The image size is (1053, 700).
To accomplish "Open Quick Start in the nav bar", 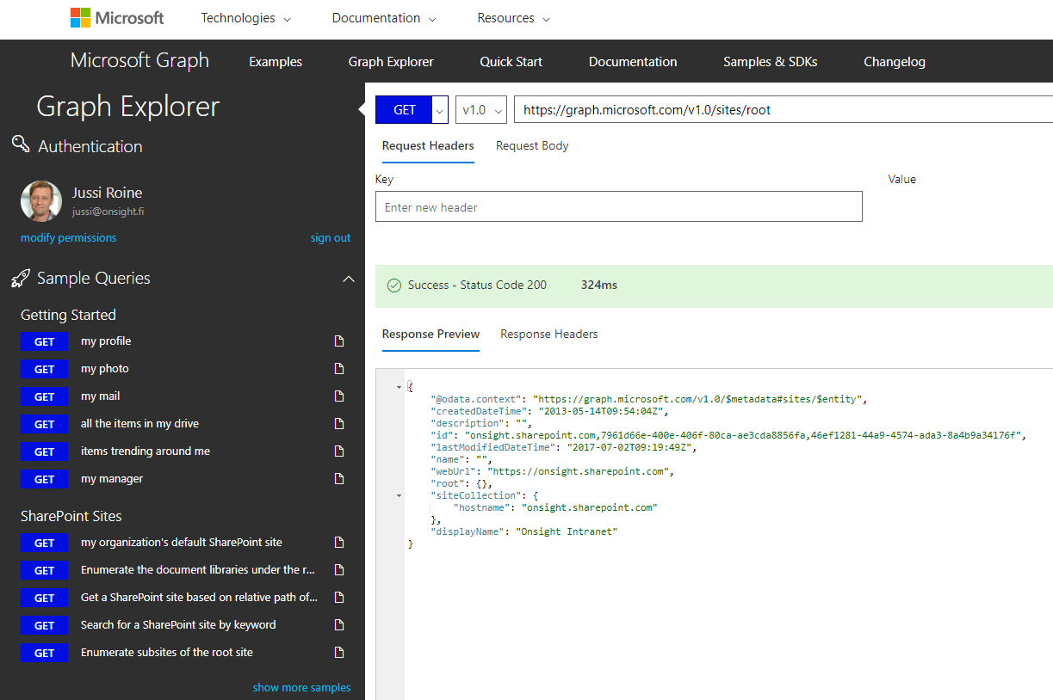I will pyautogui.click(x=511, y=62).
